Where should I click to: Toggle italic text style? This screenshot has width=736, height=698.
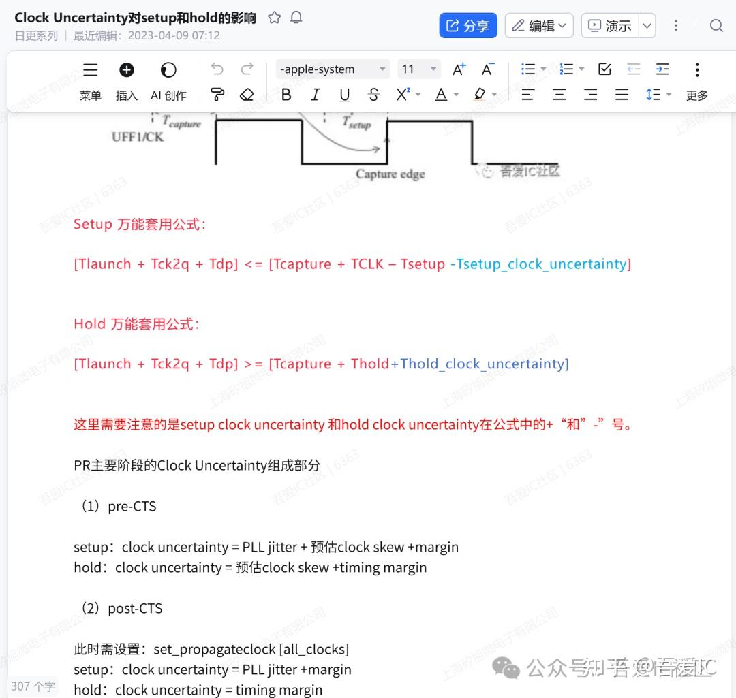pos(316,95)
